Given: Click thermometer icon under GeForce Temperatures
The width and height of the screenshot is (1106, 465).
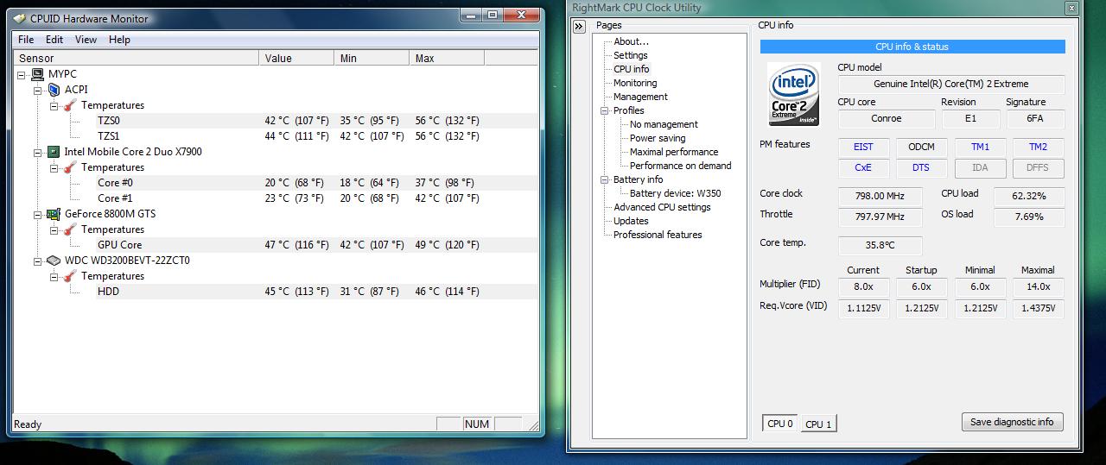Looking at the screenshot, I should (70, 229).
